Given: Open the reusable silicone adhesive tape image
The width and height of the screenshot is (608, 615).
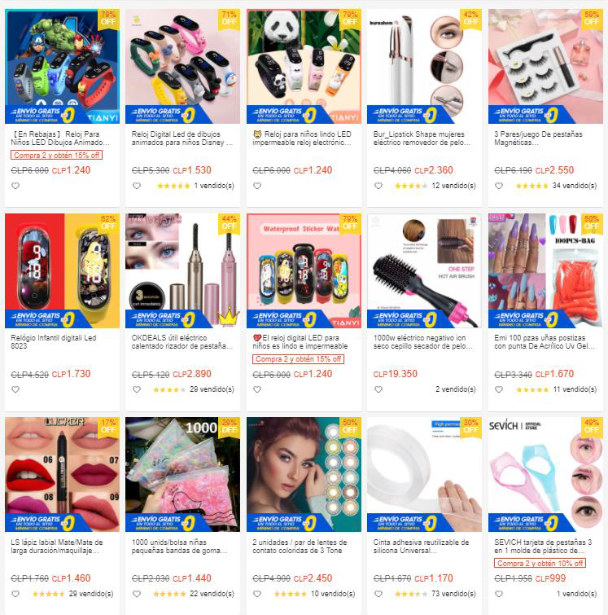Looking at the screenshot, I should (x=424, y=475).
